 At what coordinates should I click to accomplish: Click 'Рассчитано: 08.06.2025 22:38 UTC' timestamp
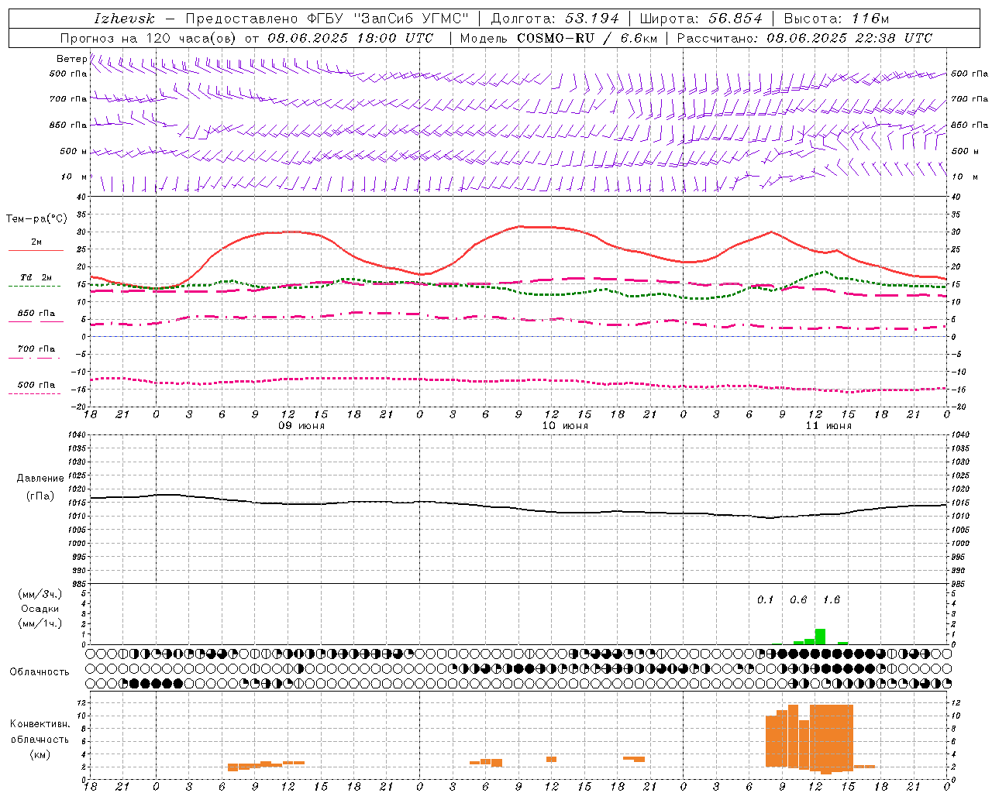804,38
